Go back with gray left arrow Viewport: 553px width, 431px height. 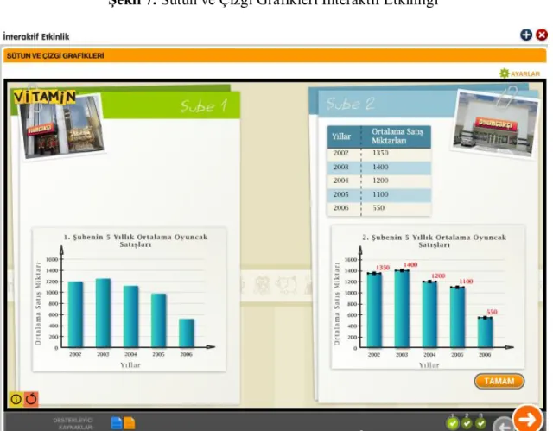(504, 424)
